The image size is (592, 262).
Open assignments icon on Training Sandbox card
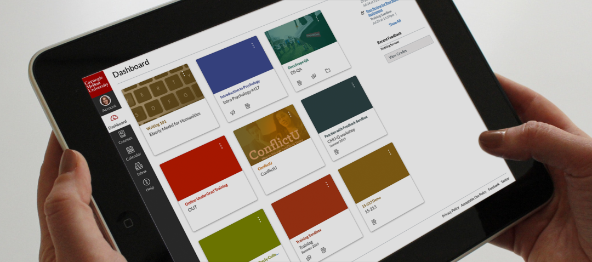point(323,250)
